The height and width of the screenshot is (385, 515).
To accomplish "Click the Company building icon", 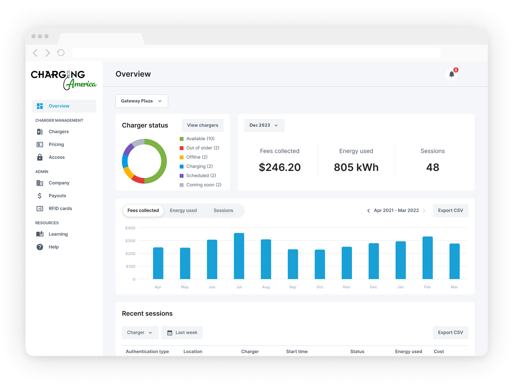I will click(40, 183).
